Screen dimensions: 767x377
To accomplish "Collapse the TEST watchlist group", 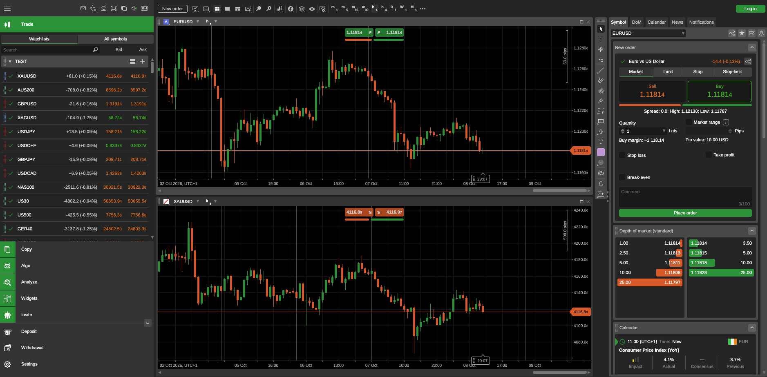I will coord(10,61).
